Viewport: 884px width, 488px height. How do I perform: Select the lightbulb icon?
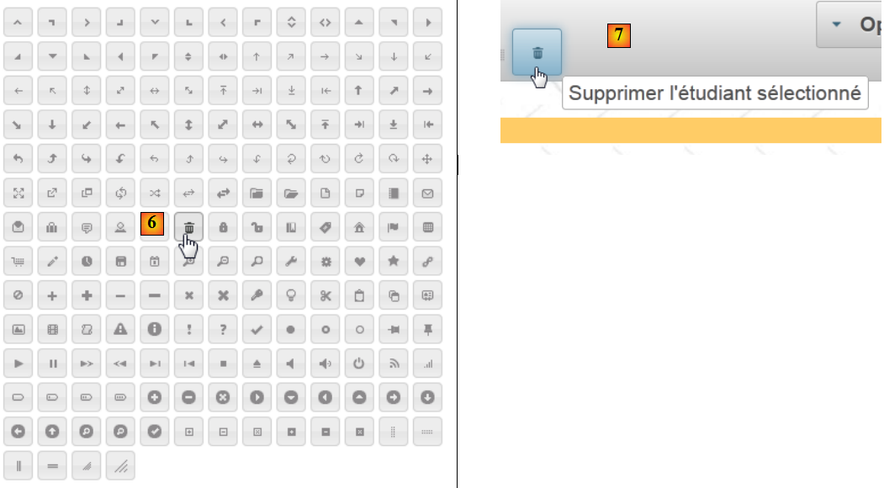[291, 296]
